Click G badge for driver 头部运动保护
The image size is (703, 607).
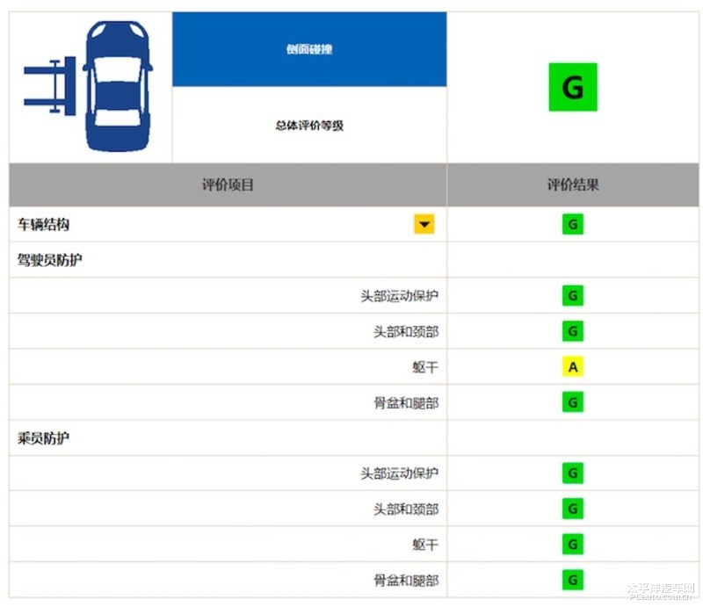(573, 295)
